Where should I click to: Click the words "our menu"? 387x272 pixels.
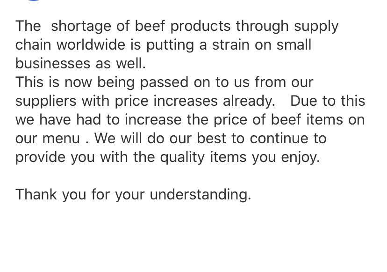[x=48, y=139]
